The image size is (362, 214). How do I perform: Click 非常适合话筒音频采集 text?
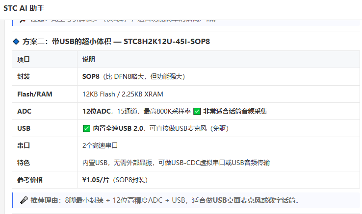235,111
